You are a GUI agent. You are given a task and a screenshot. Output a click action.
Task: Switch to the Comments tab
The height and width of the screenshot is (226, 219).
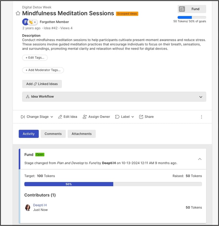coord(53,134)
